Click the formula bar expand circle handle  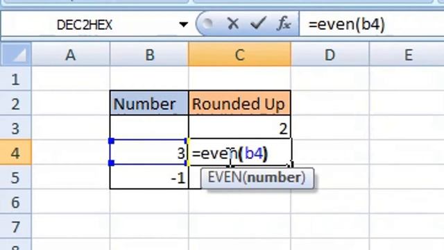tap(208, 24)
